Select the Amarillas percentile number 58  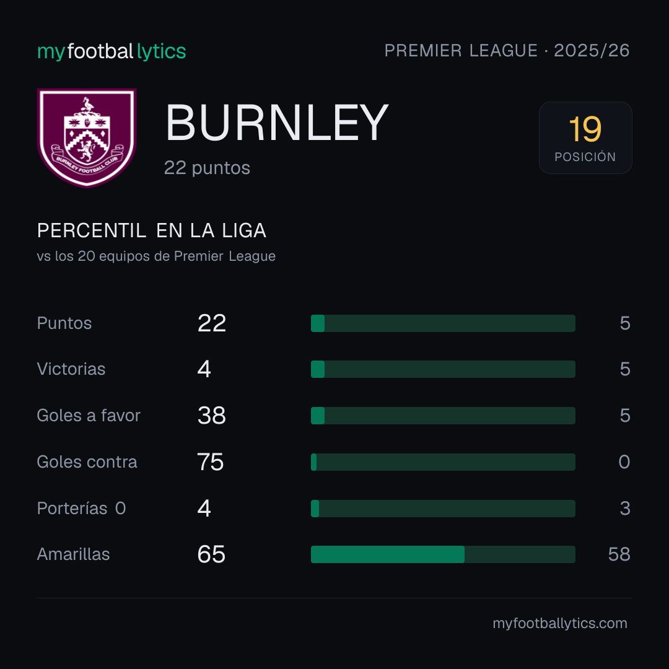tap(619, 554)
